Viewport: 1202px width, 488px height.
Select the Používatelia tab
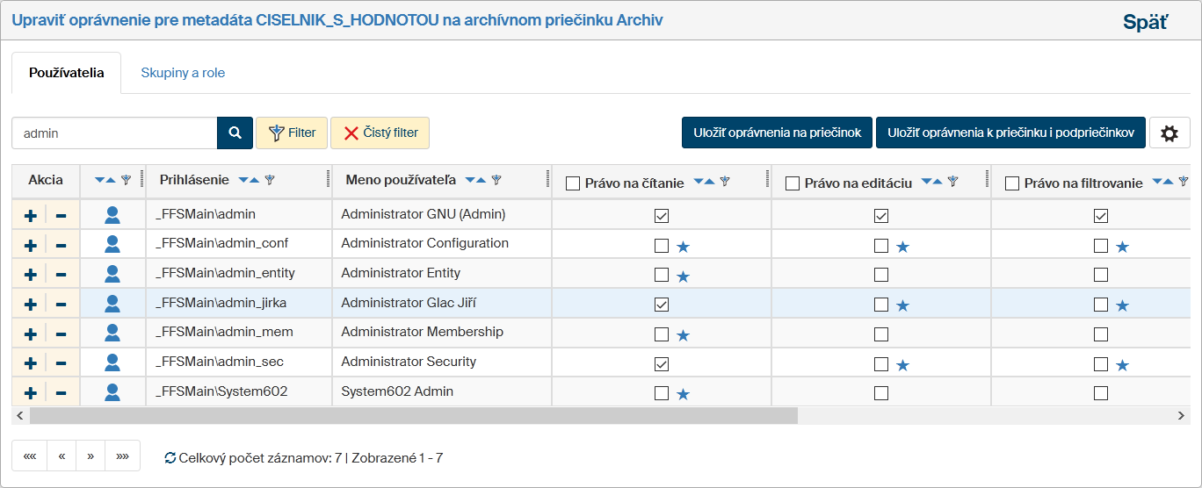pos(67,73)
